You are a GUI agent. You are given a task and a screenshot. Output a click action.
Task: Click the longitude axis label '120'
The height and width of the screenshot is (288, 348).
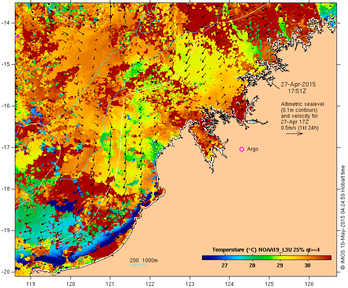70,284
